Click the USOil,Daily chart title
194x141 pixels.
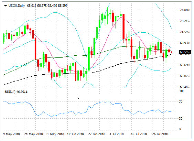[17, 6]
